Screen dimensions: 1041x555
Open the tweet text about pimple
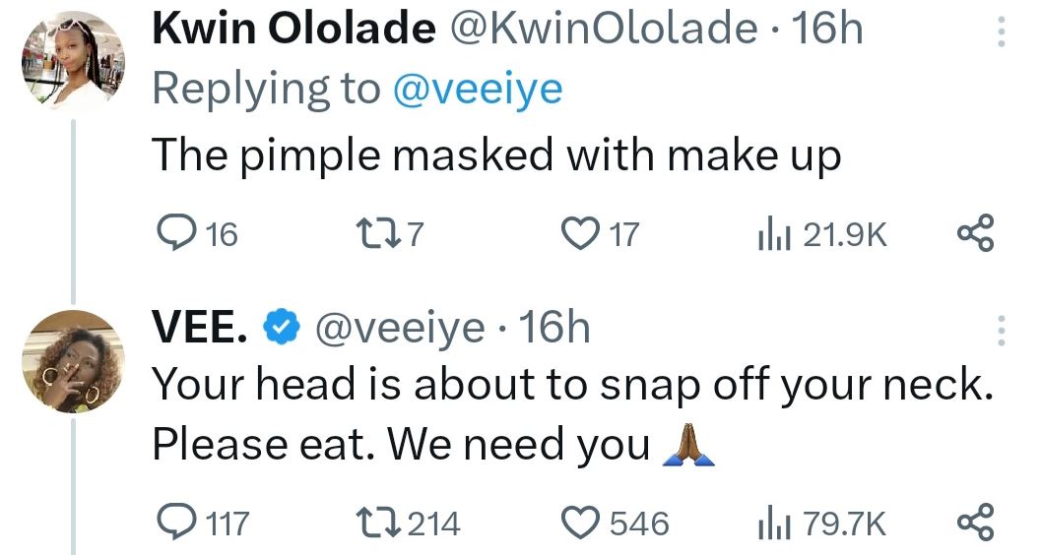coord(496,154)
